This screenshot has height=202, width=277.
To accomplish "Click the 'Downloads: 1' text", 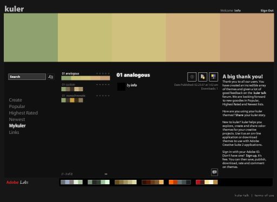I will point(209,89).
